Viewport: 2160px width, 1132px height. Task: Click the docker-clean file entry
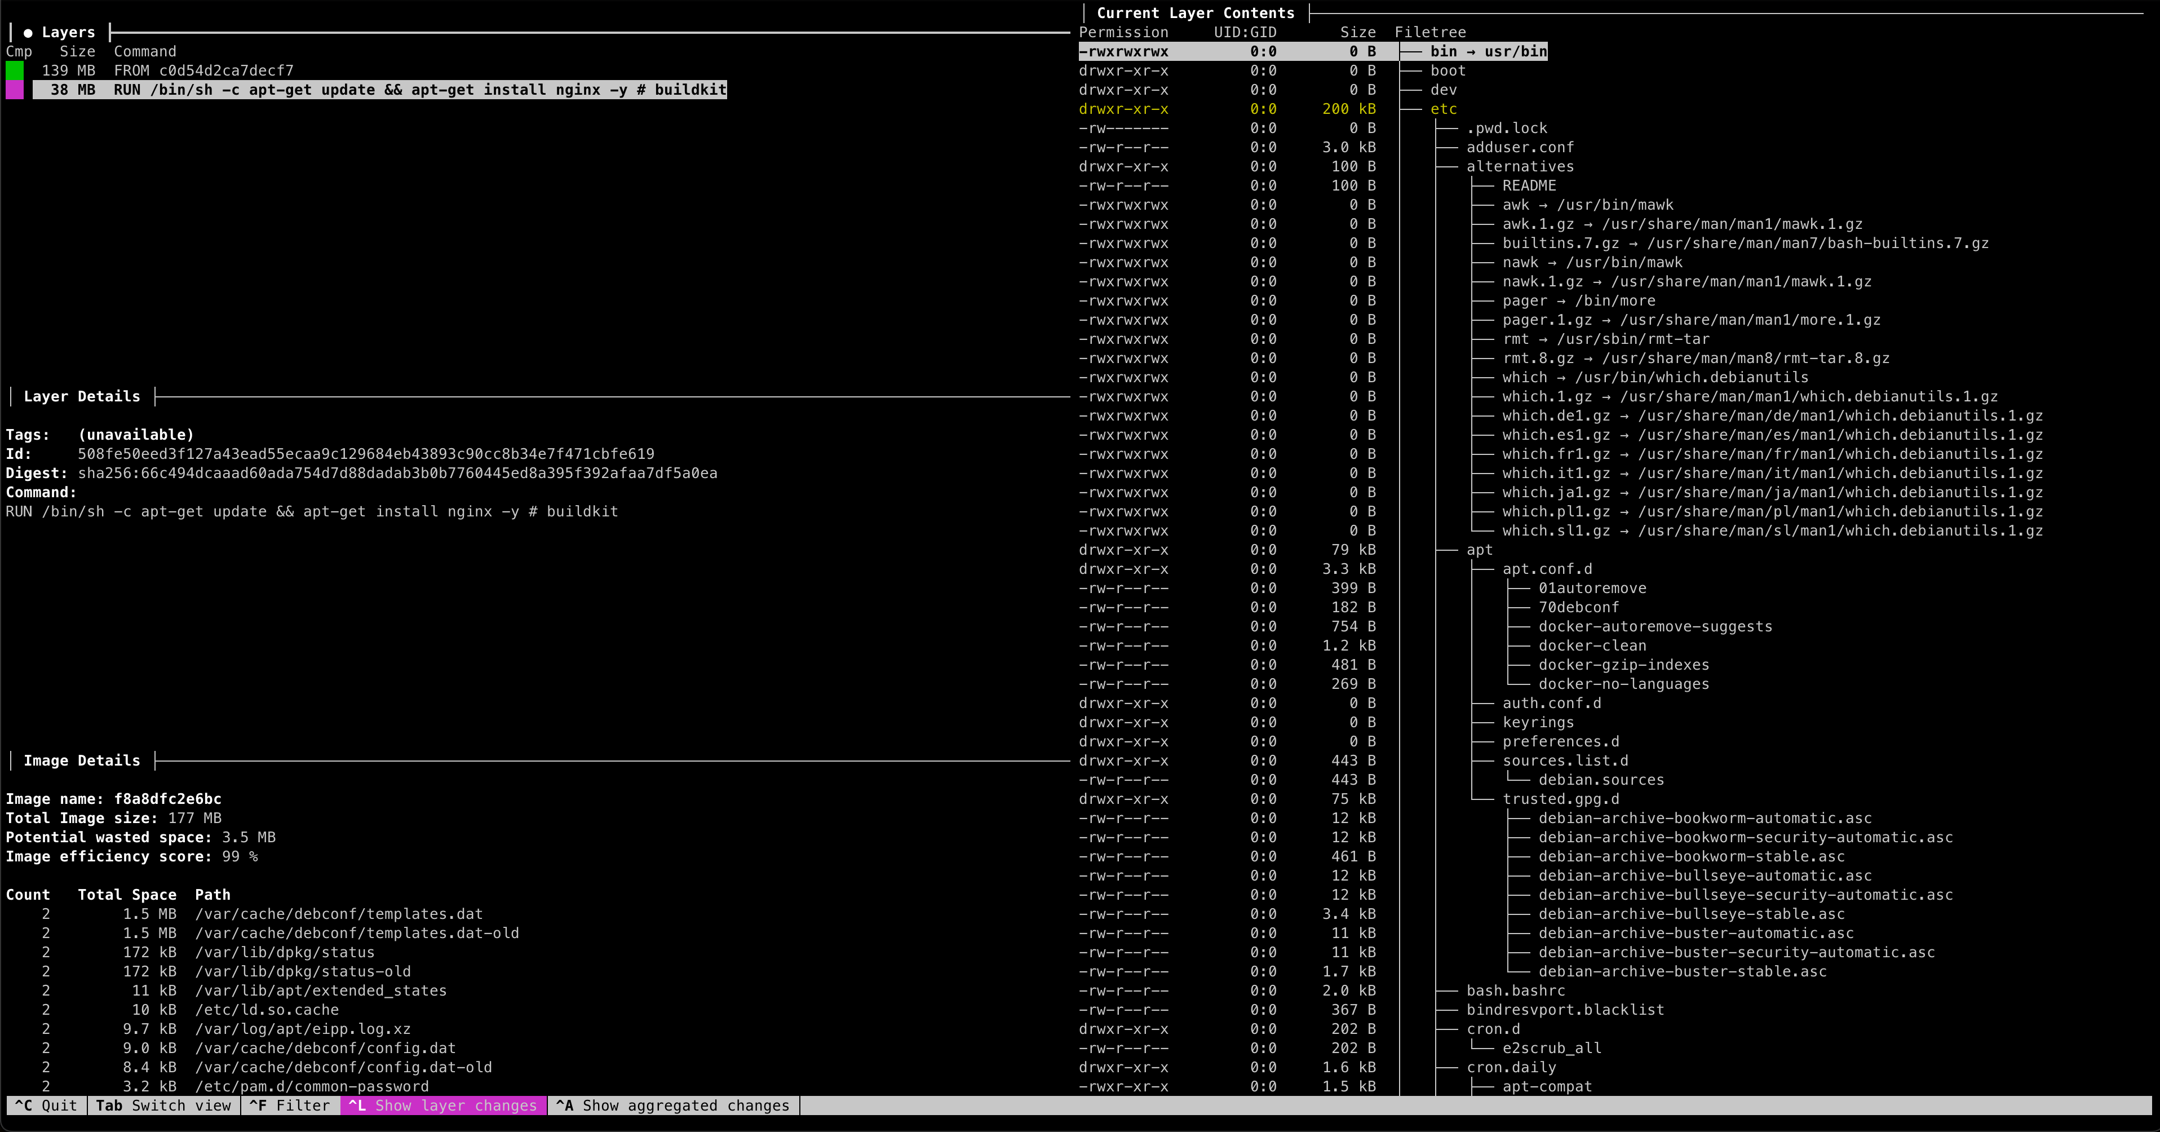coord(1591,645)
